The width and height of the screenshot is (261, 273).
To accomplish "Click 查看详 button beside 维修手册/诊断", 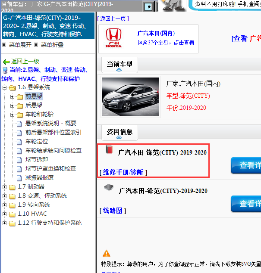I will tap(246, 165).
